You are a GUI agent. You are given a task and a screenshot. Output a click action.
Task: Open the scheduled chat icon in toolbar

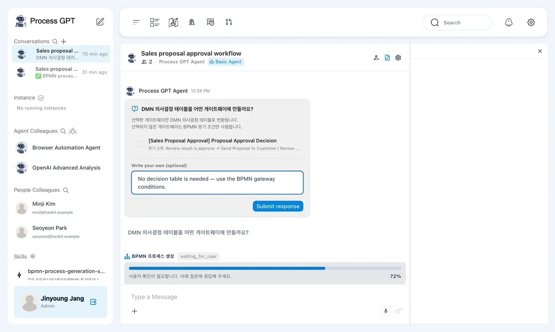click(211, 22)
